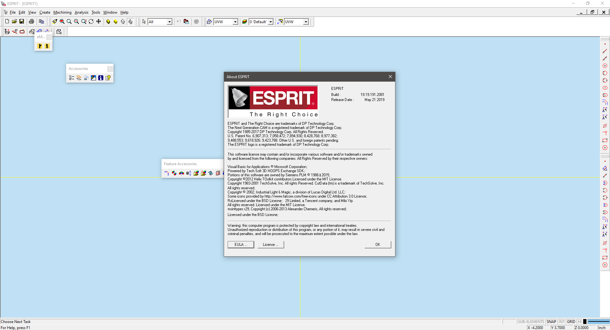Open the Analysis menu

point(81,12)
